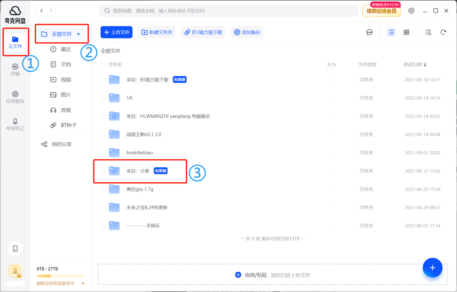This screenshot has width=457, height=292.
Task: Select all files via header checkbox
Action: coord(102,64)
